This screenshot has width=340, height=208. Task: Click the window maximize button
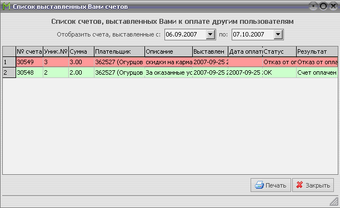pos(323,6)
